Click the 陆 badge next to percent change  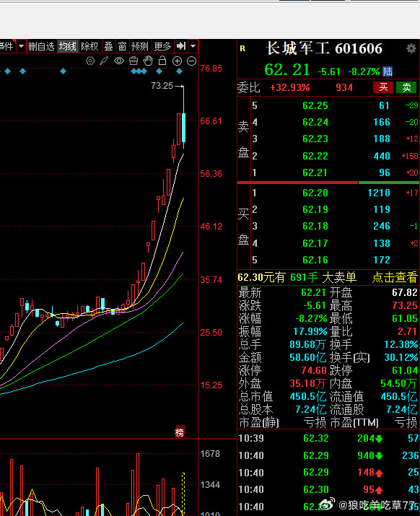(388, 71)
